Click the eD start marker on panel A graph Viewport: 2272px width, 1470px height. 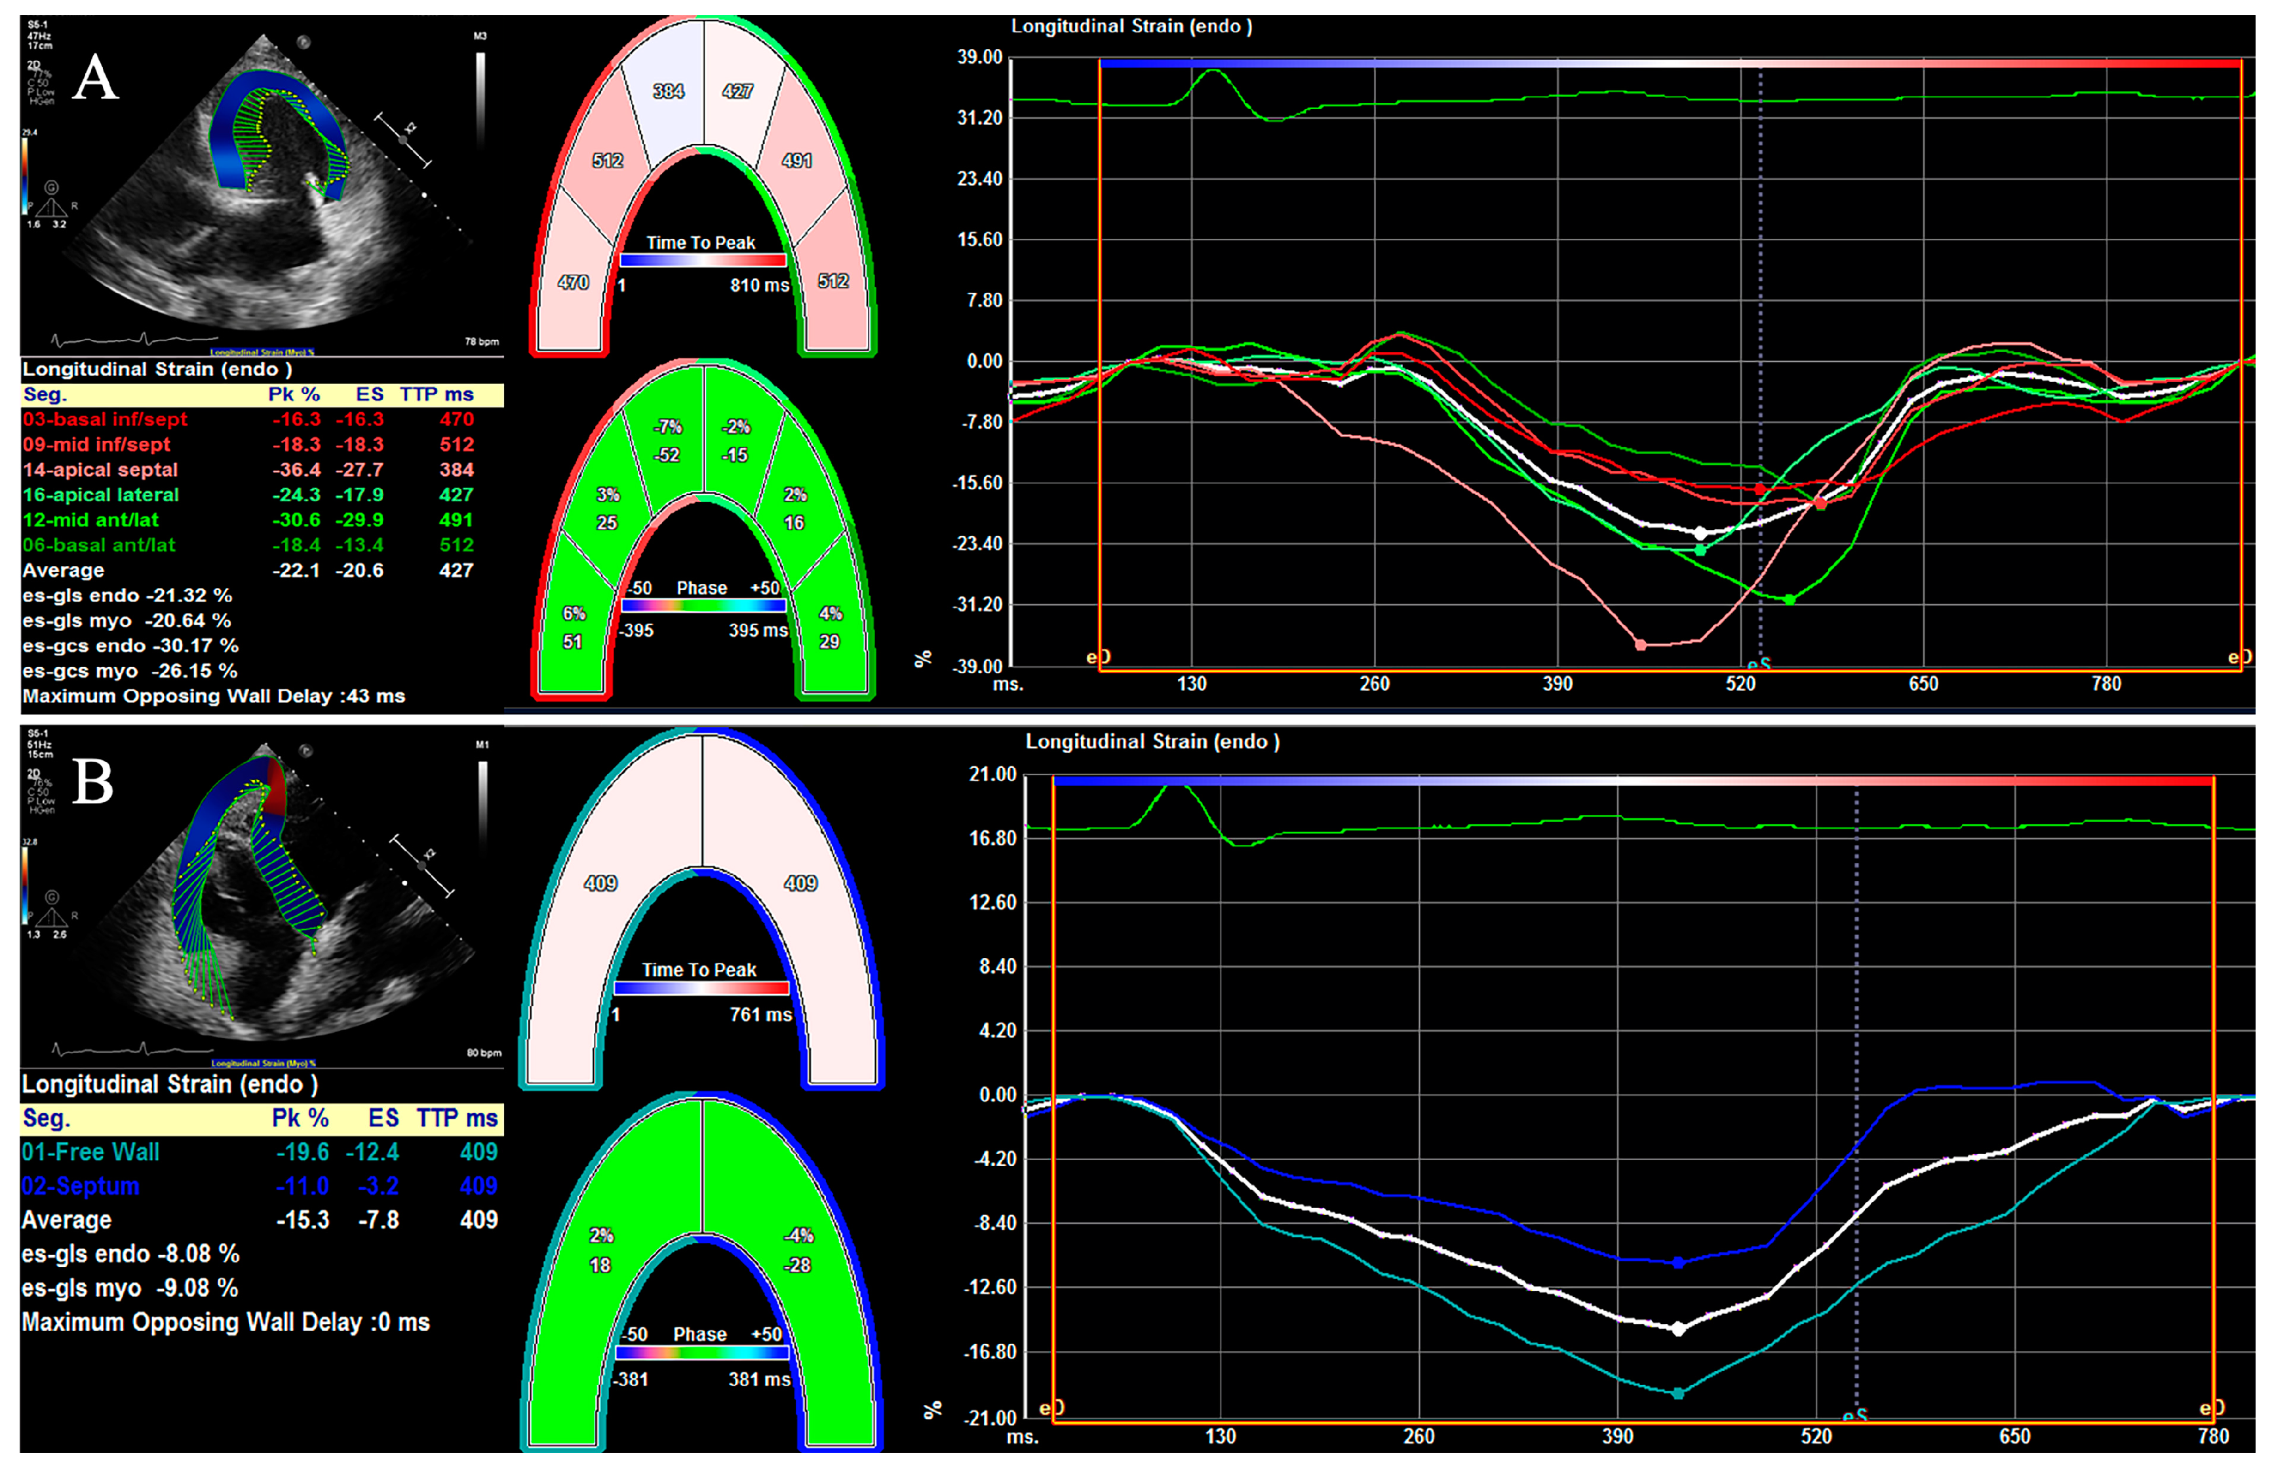1099,657
